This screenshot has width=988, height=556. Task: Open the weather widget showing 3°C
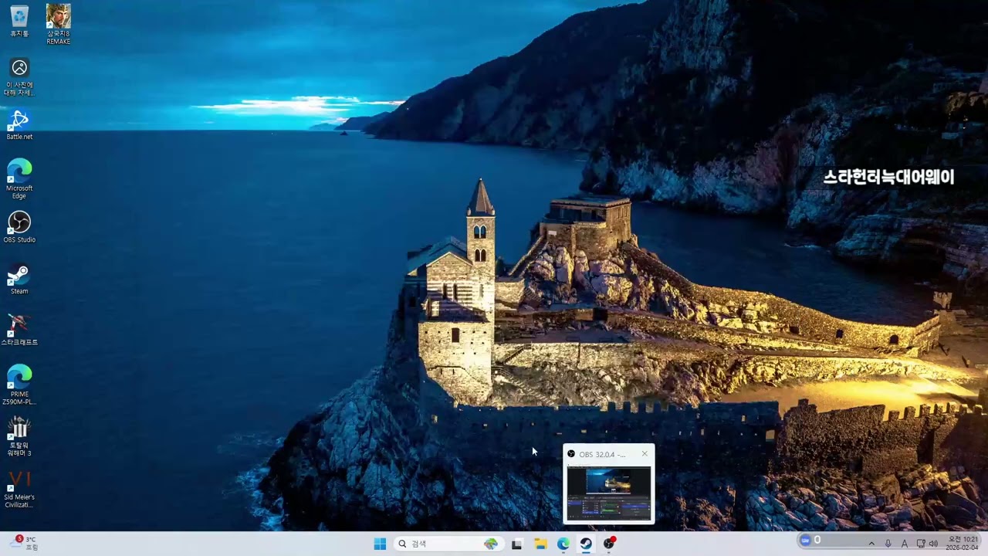(23, 544)
